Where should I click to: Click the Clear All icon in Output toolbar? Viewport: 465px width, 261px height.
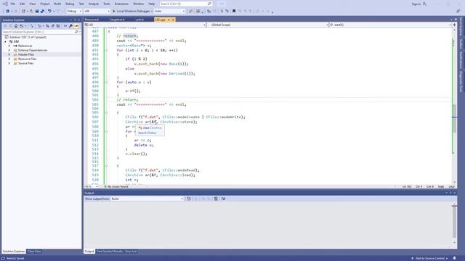216,199
